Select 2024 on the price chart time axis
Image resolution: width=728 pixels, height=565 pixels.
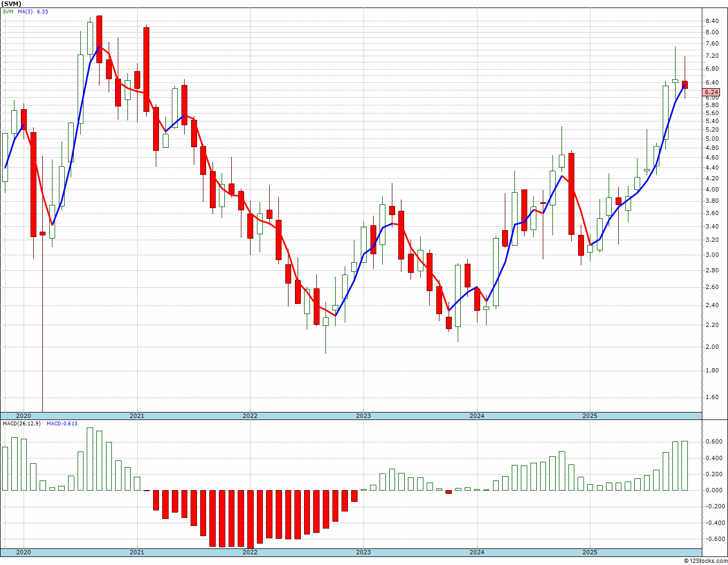477,416
